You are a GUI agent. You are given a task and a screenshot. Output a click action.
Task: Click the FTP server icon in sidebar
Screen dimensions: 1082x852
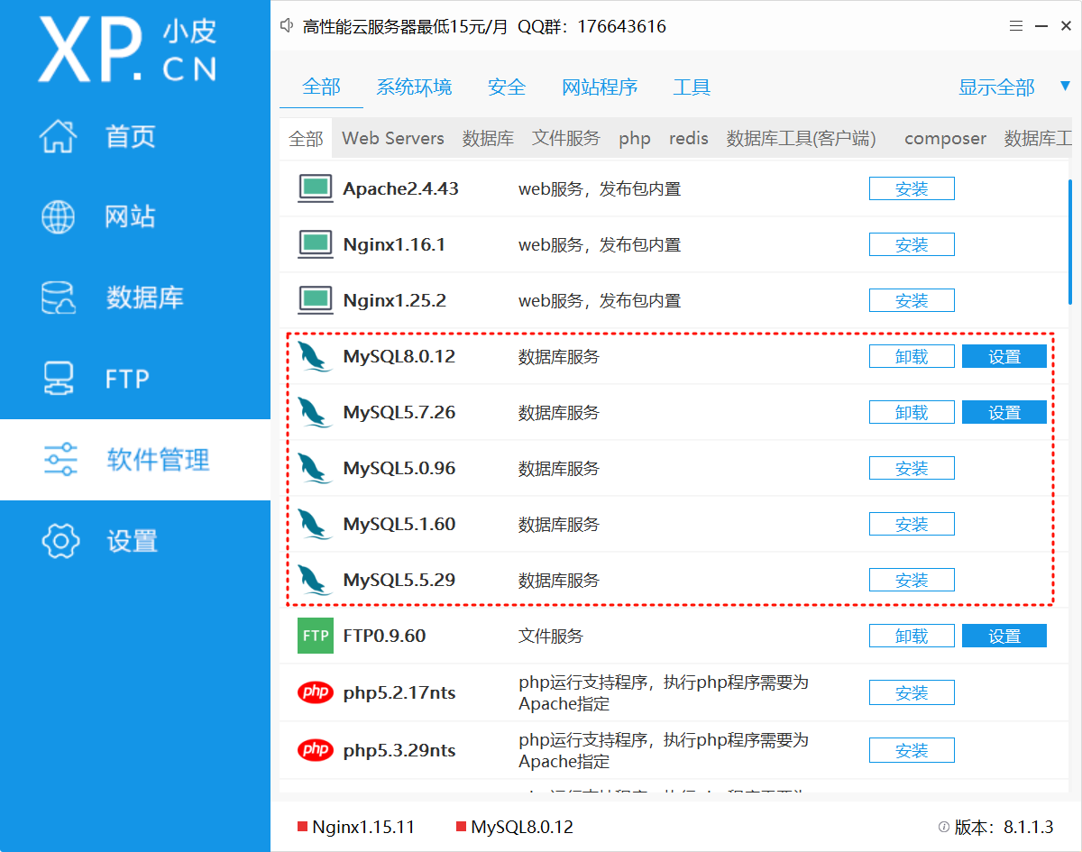point(60,379)
